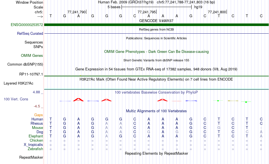Click the Gaps label

pyautogui.click(x=39, y=115)
